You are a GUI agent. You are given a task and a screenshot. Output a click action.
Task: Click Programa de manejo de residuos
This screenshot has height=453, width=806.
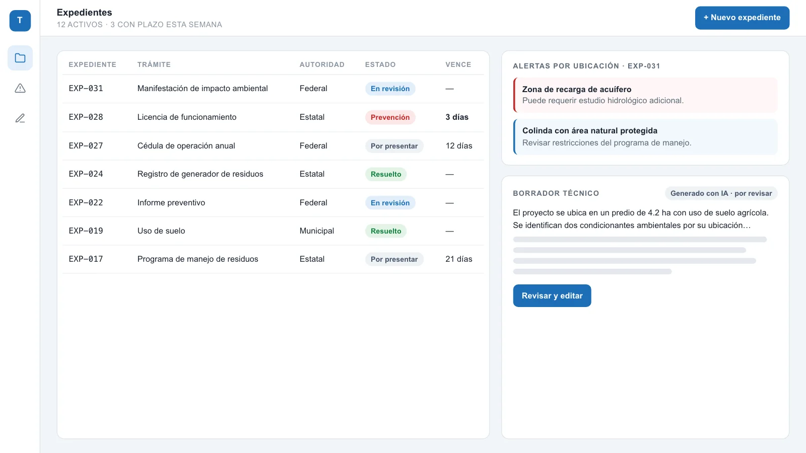(x=198, y=259)
